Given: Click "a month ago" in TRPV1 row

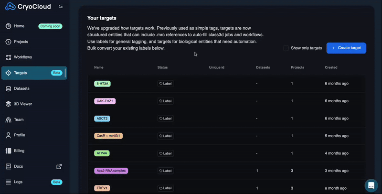Looking at the screenshot, I should 336,188.
